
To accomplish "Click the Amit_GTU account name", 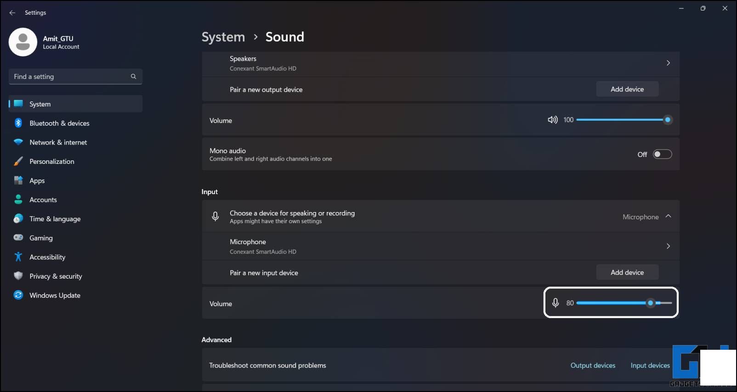I will (58, 39).
